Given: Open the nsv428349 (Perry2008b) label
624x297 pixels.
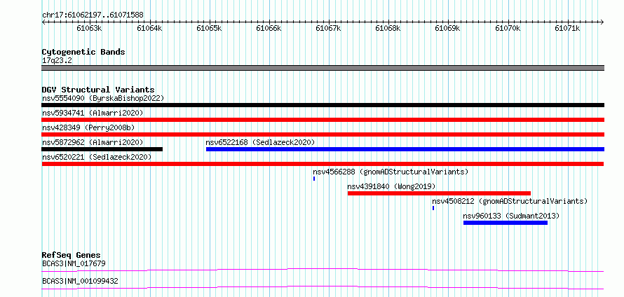Looking at the screenshot, I should (x=88, y=127).
